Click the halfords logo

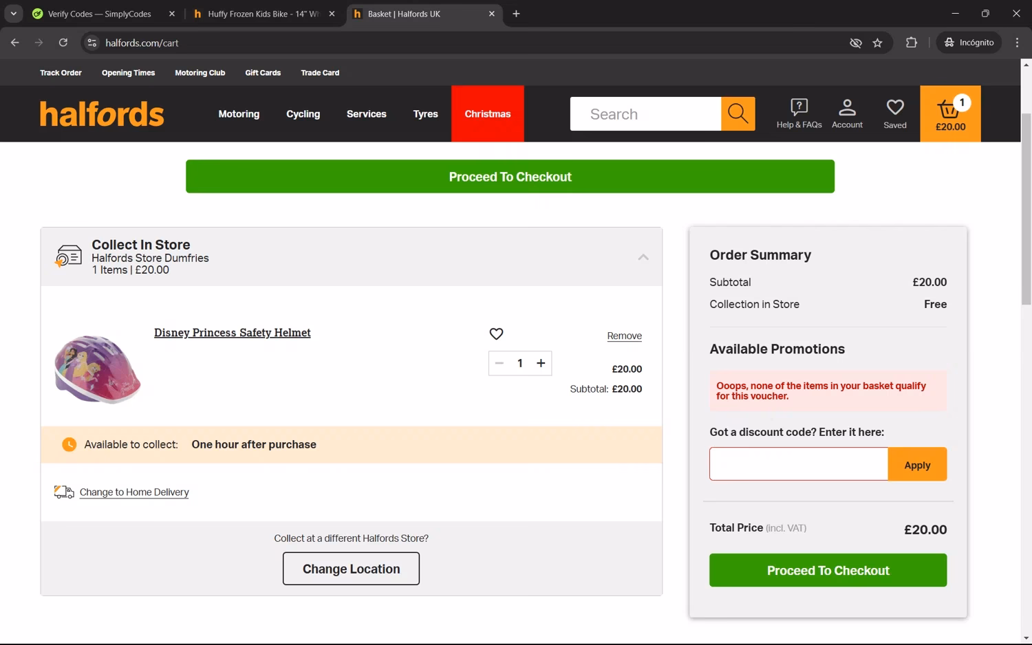pyautogui.click(x=102, y=114)
